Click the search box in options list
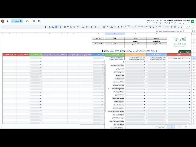196x147 pixels. pos(115,62)
